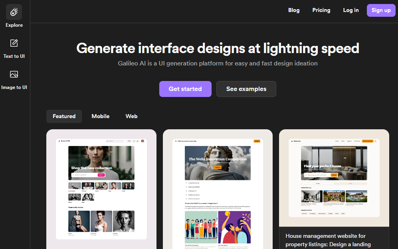Click the Image to UI sidebar label
398x249 pixels.
tap(14, 87)
